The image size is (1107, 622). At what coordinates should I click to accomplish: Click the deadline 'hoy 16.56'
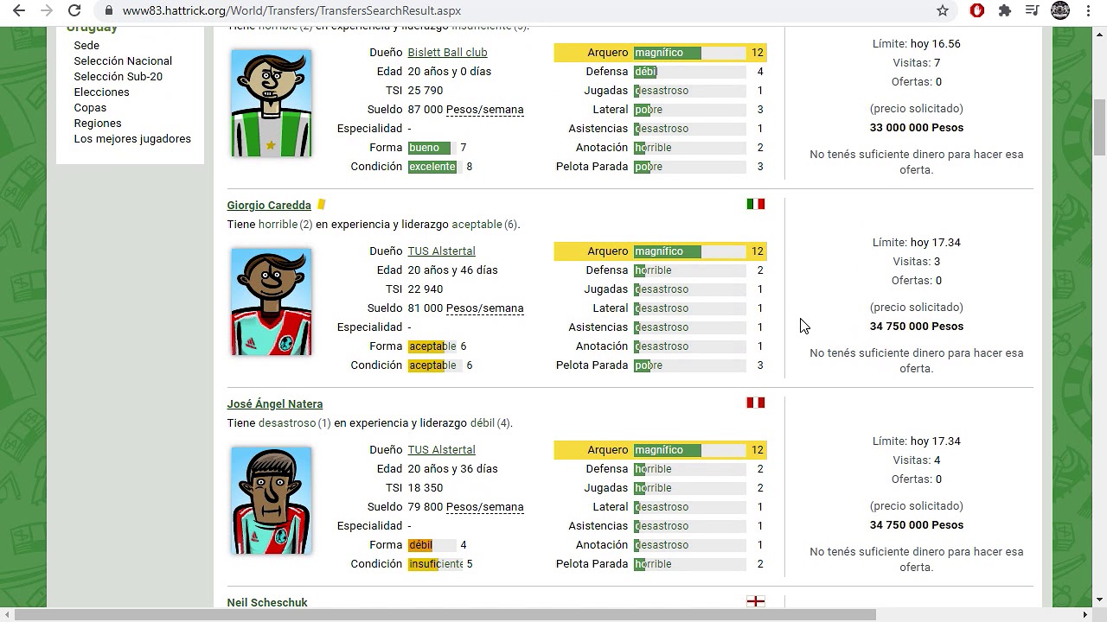coord(936,43)
